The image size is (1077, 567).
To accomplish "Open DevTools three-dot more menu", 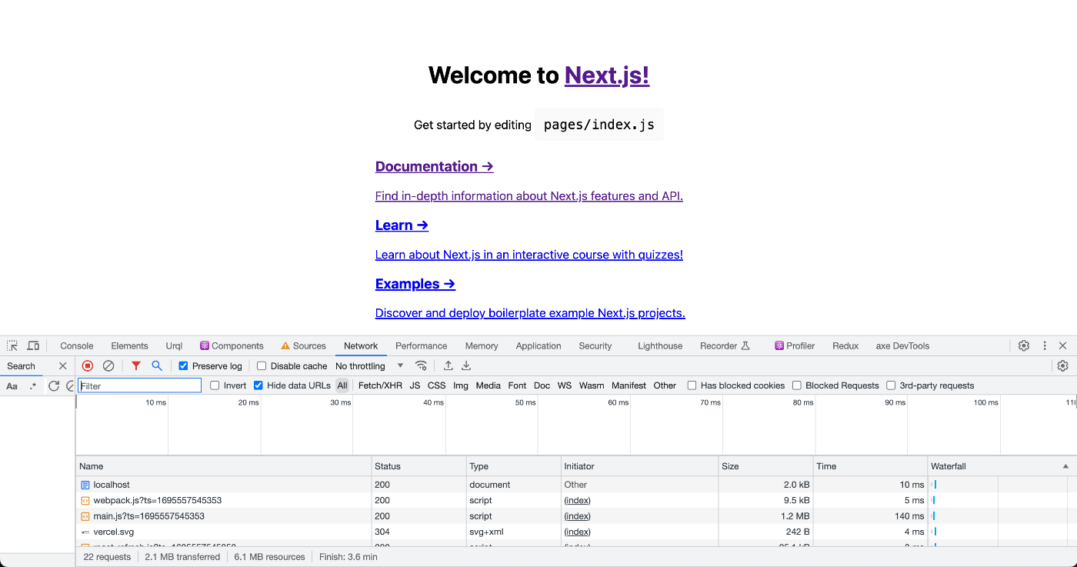I will 1045,345.
